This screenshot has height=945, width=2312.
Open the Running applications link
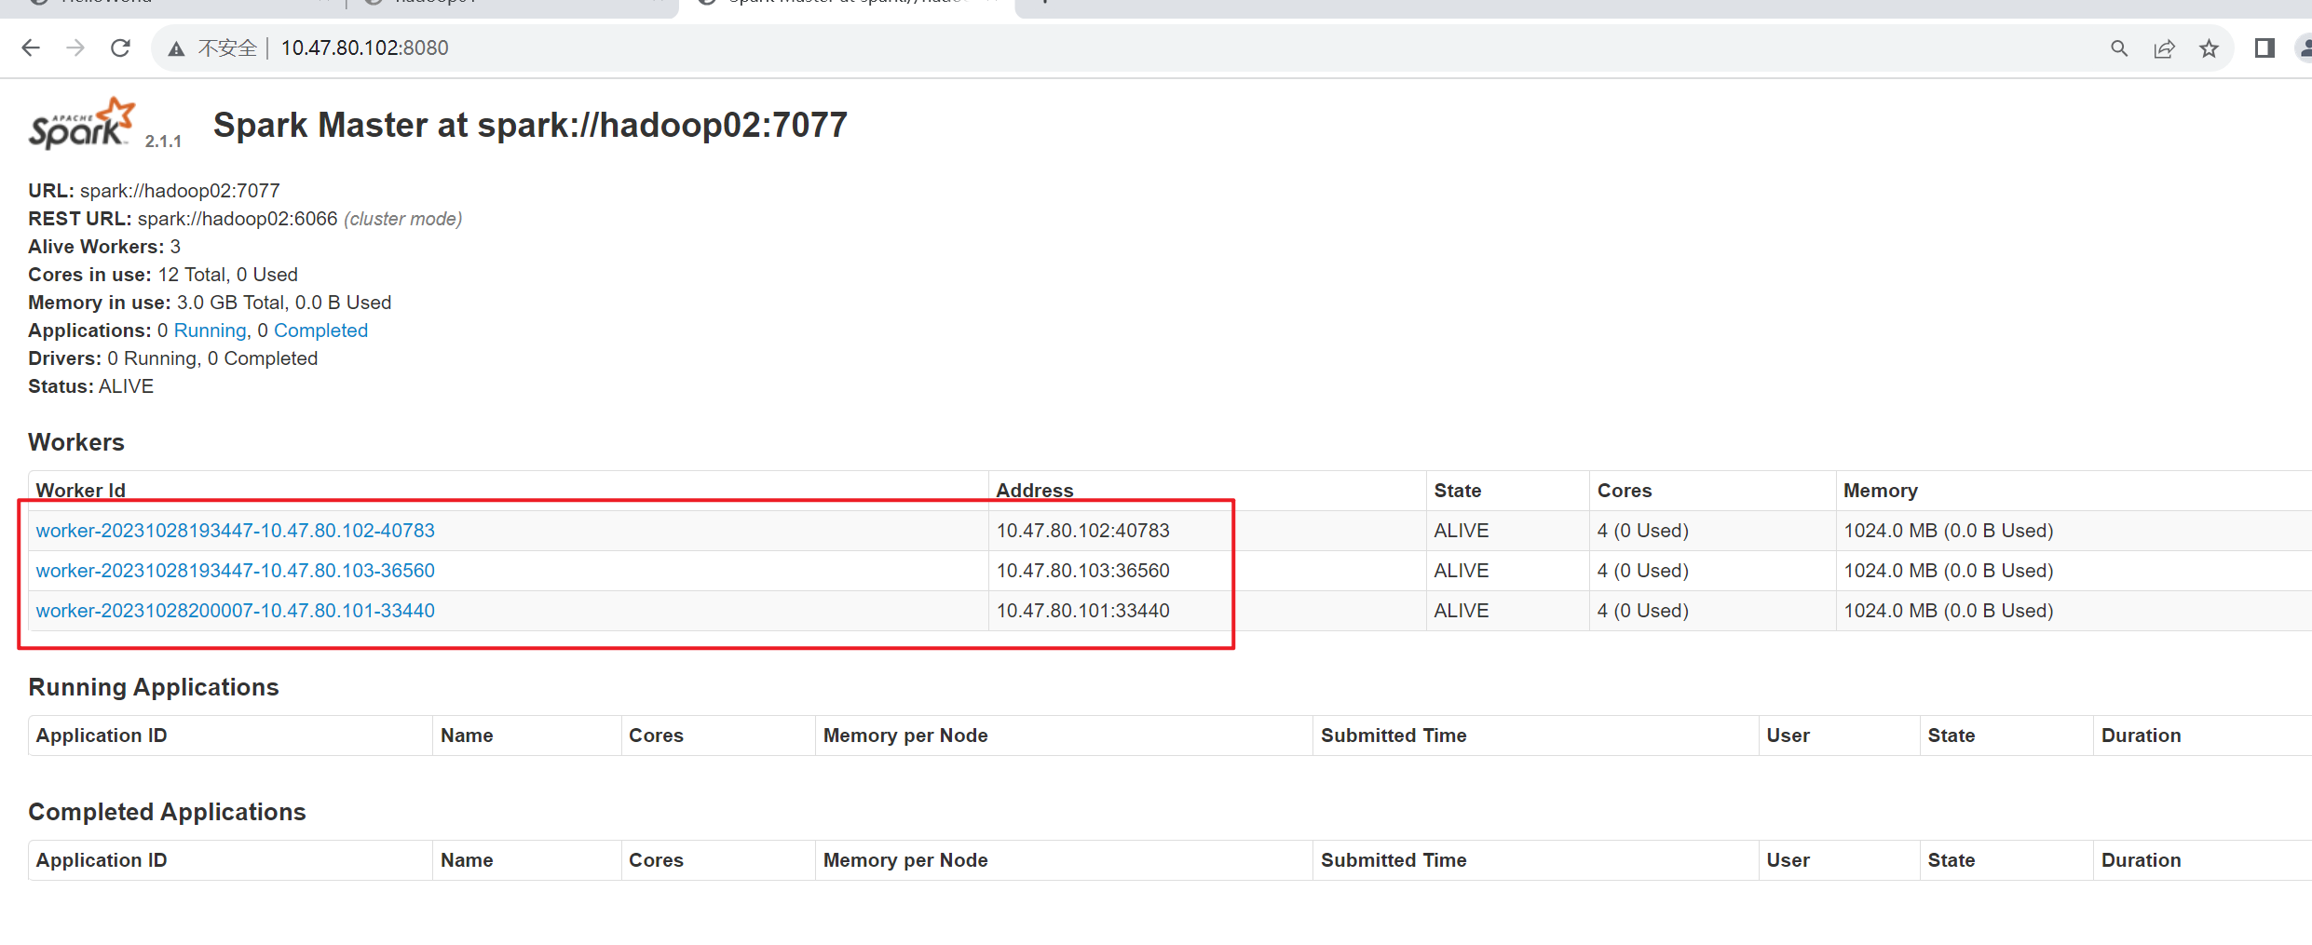click(210, 331)
